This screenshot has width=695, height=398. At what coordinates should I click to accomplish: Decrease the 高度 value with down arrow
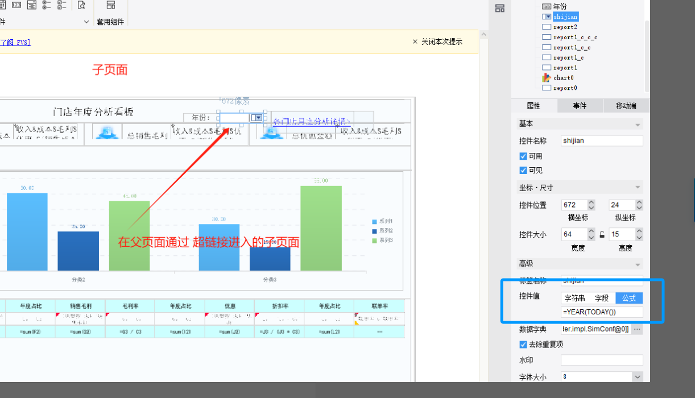(x=639, y=237)
